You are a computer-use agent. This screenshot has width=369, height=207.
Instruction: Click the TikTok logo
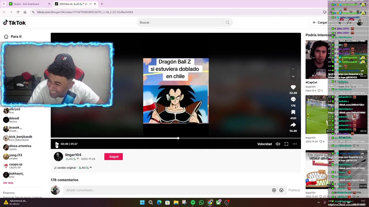14,22
